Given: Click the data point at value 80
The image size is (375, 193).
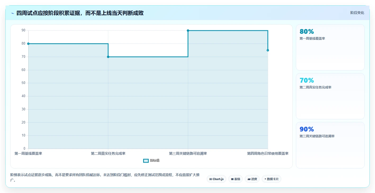Looking at the screenshot, I should 28,44.
